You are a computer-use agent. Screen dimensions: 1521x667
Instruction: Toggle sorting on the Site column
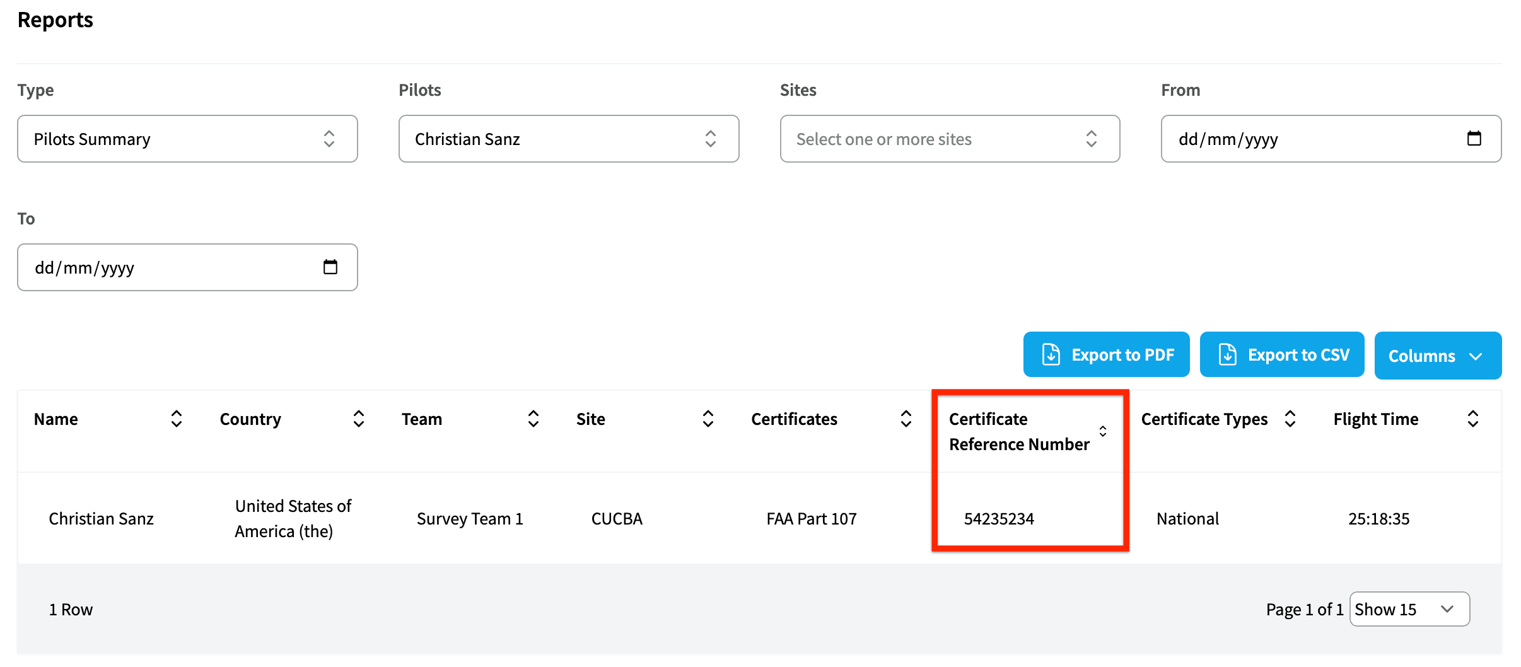pyautogui.click(x=708, y=418)
